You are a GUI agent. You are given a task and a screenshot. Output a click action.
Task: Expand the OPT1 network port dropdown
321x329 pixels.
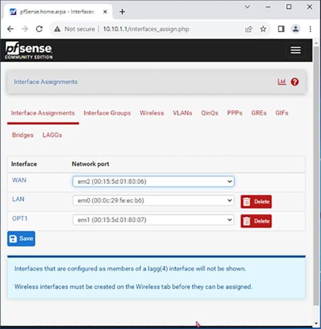(154, 220)
